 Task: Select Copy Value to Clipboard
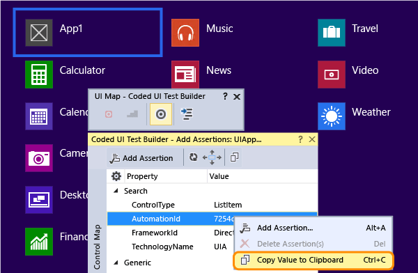[x=313, y=260]
